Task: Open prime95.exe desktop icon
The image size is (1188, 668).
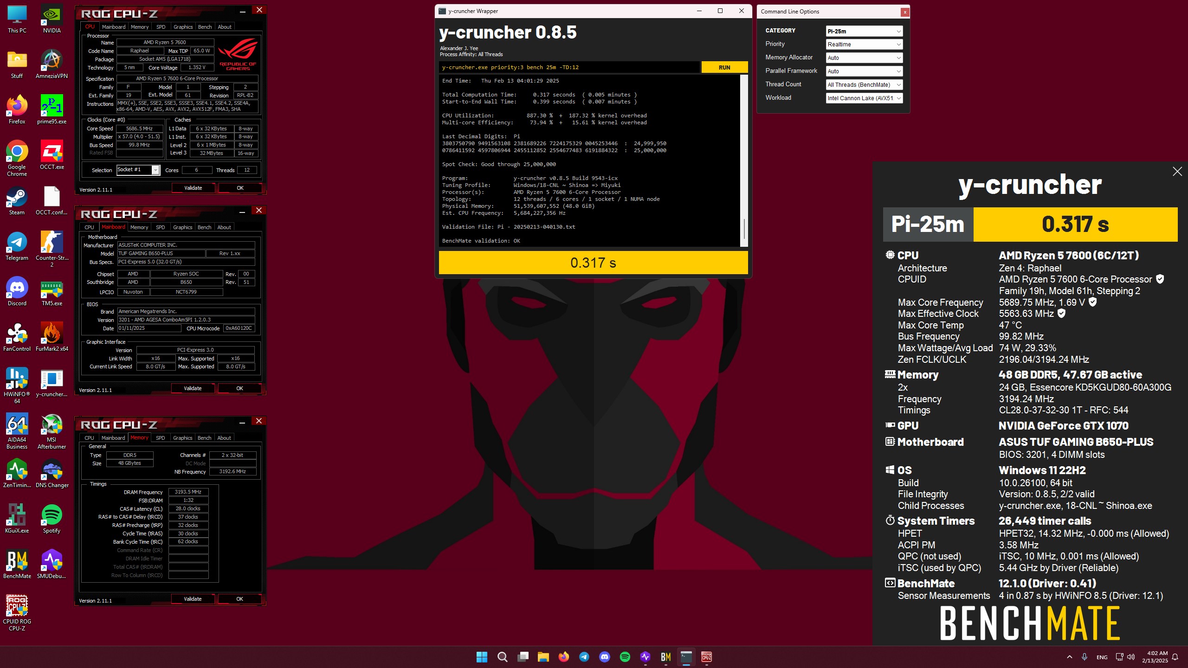Action: pyautogui.click(x=52, y=110)
